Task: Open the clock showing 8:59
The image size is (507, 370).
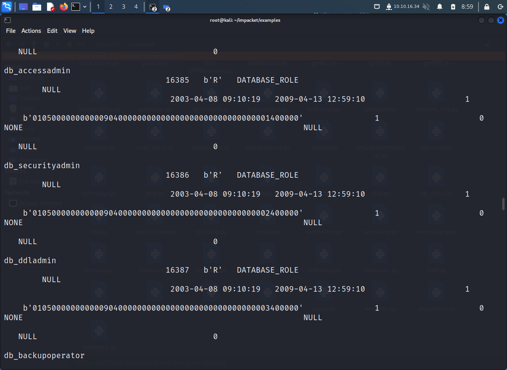Action: 467,7
